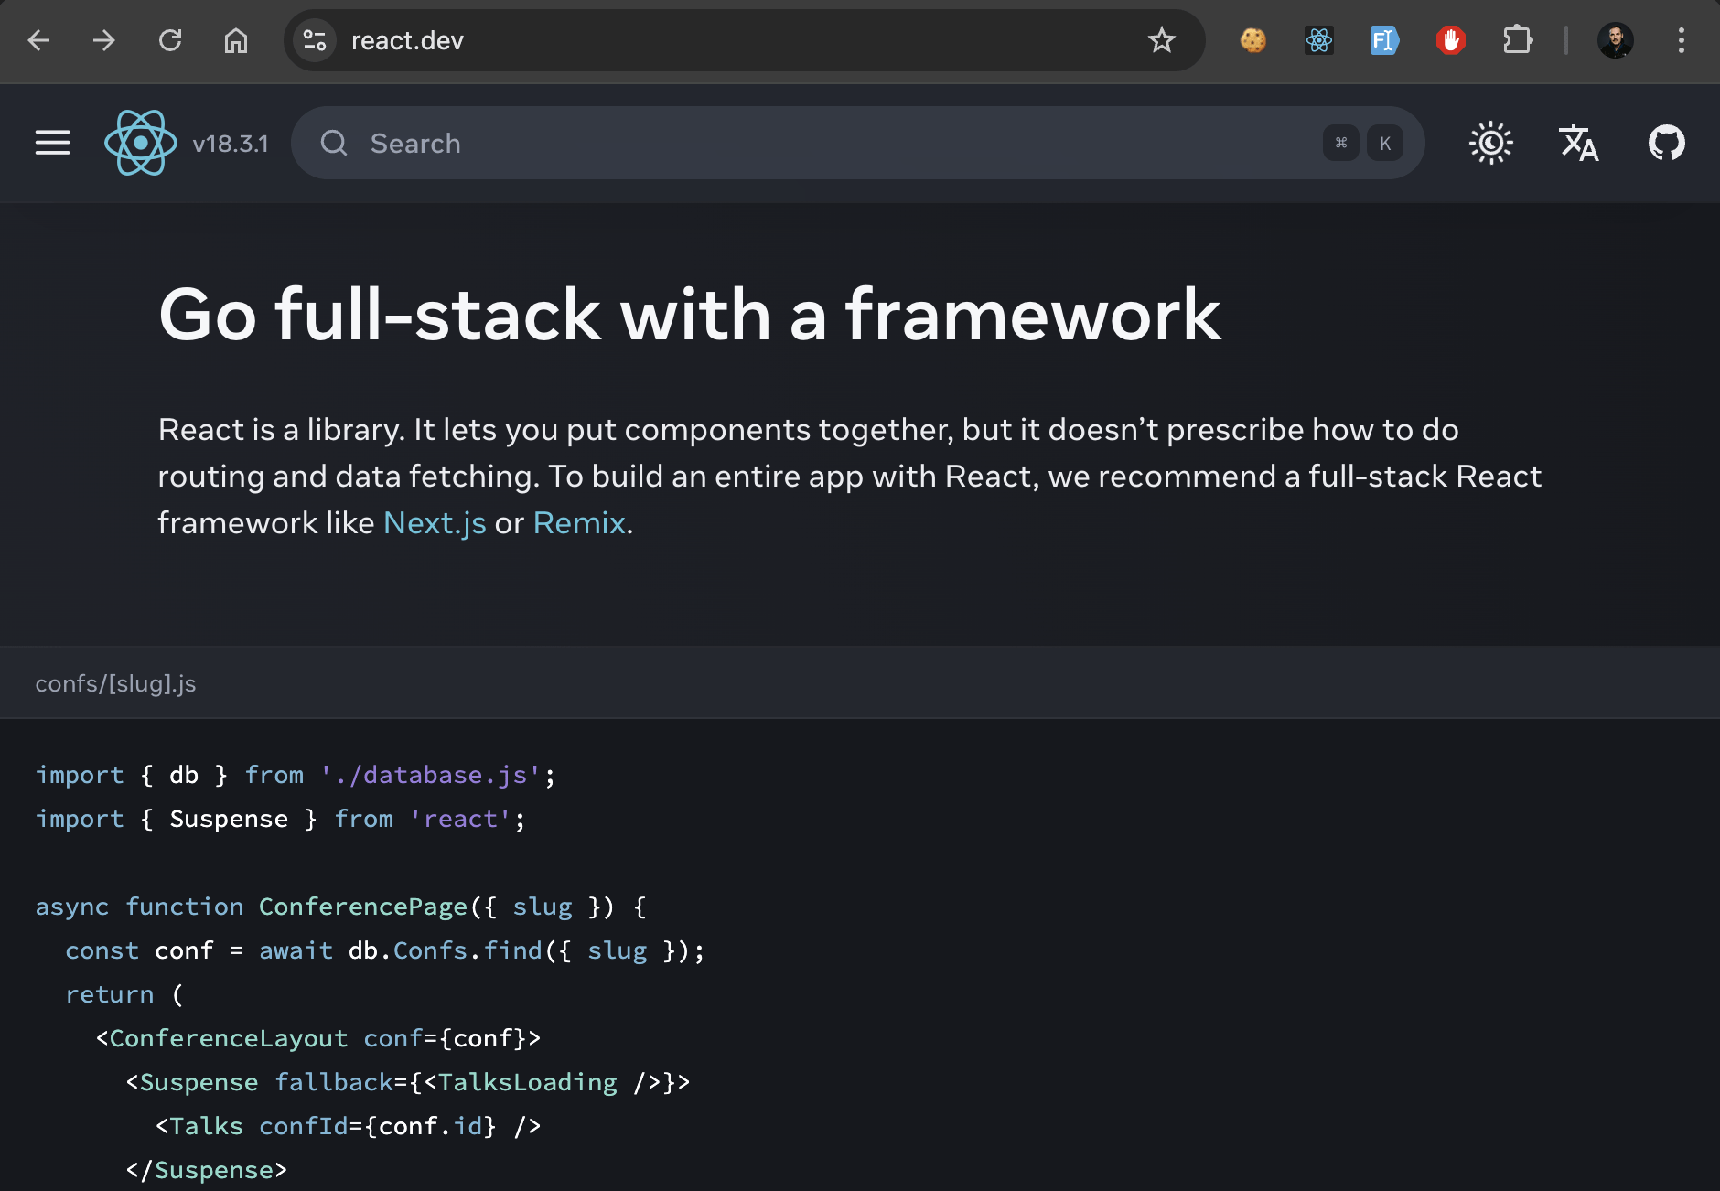Bookmark this page with the star icon
Image resolution: width=1720 pixels, height=1191 pixels.
1161,40
